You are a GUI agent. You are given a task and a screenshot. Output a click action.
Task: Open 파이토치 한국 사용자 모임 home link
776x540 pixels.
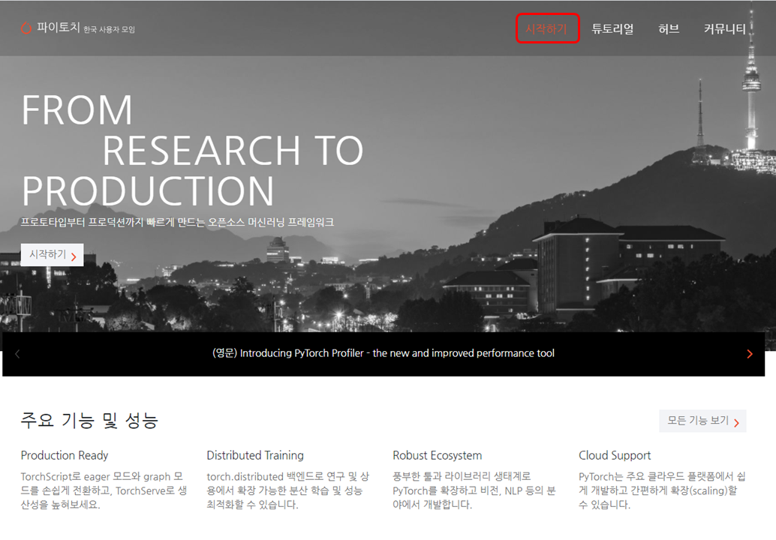[78, 28]
